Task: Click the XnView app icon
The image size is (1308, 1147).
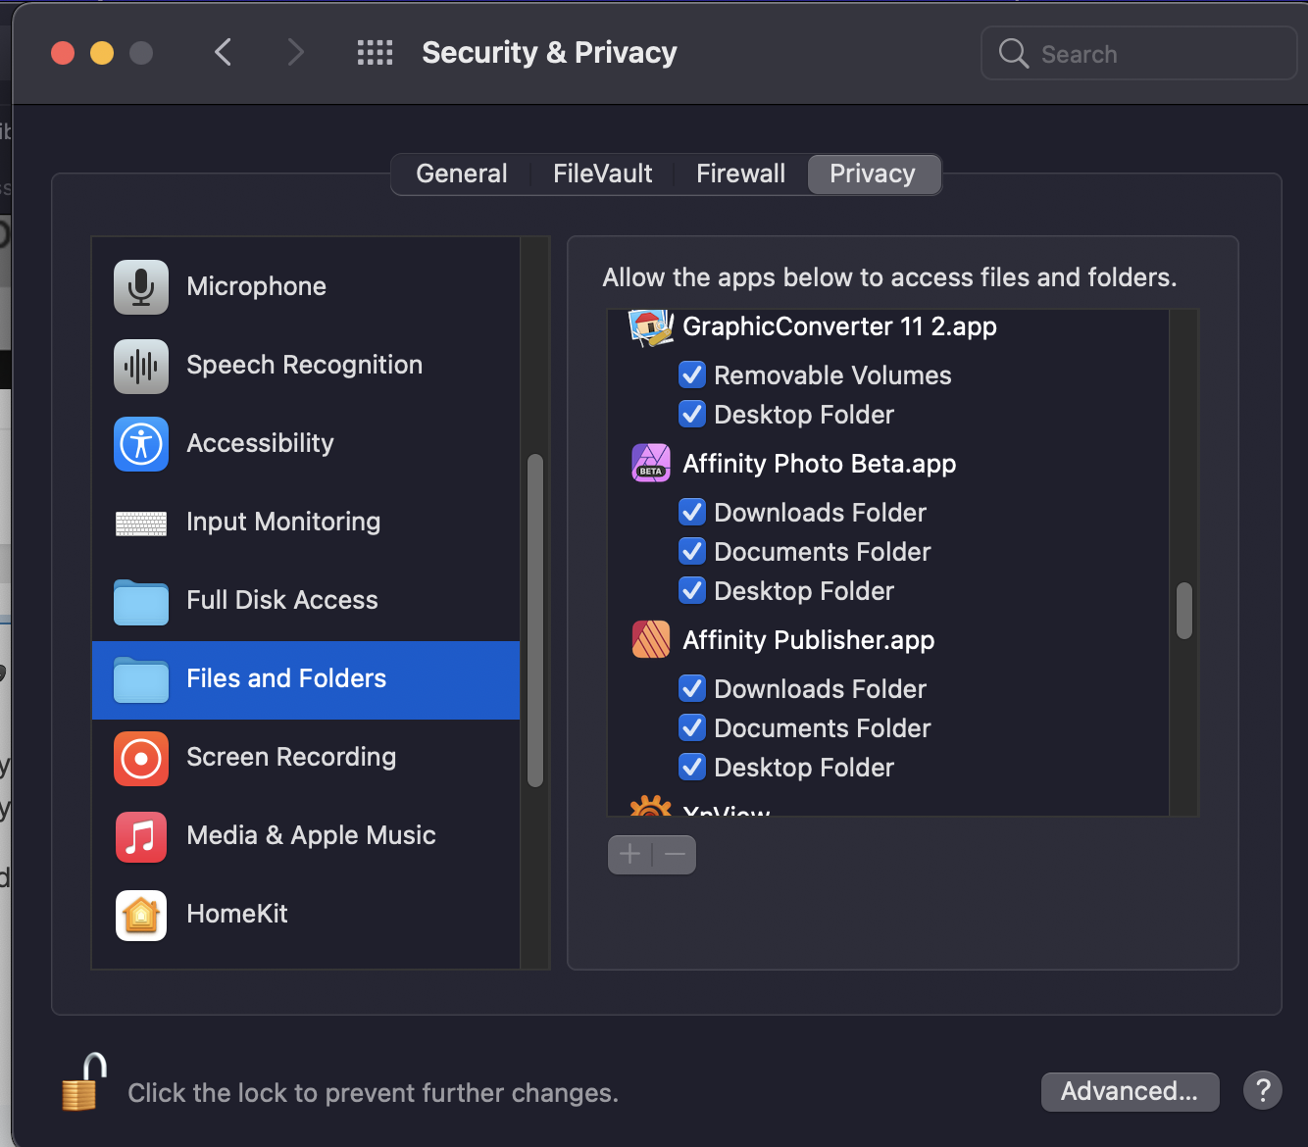Action: 651,806
